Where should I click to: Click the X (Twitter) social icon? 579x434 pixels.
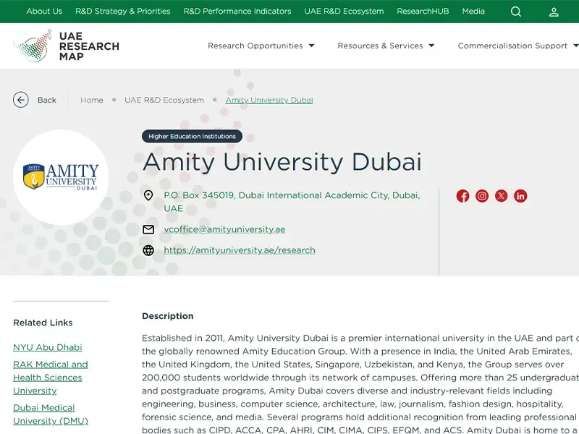point(501,195)
